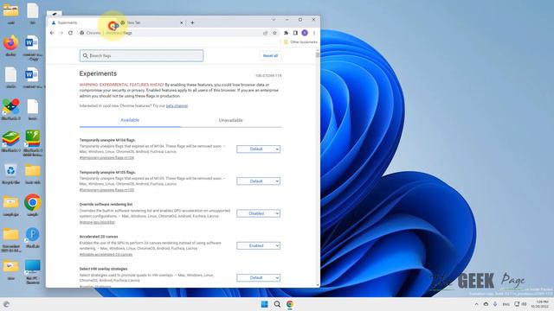Open the Extensions puzzle-piece icon

pyautogui.click(x=287, y=33)
